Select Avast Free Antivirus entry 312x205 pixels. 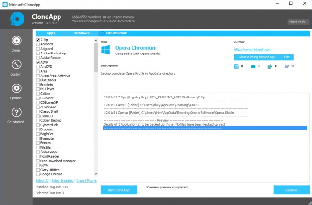point(55,76)
